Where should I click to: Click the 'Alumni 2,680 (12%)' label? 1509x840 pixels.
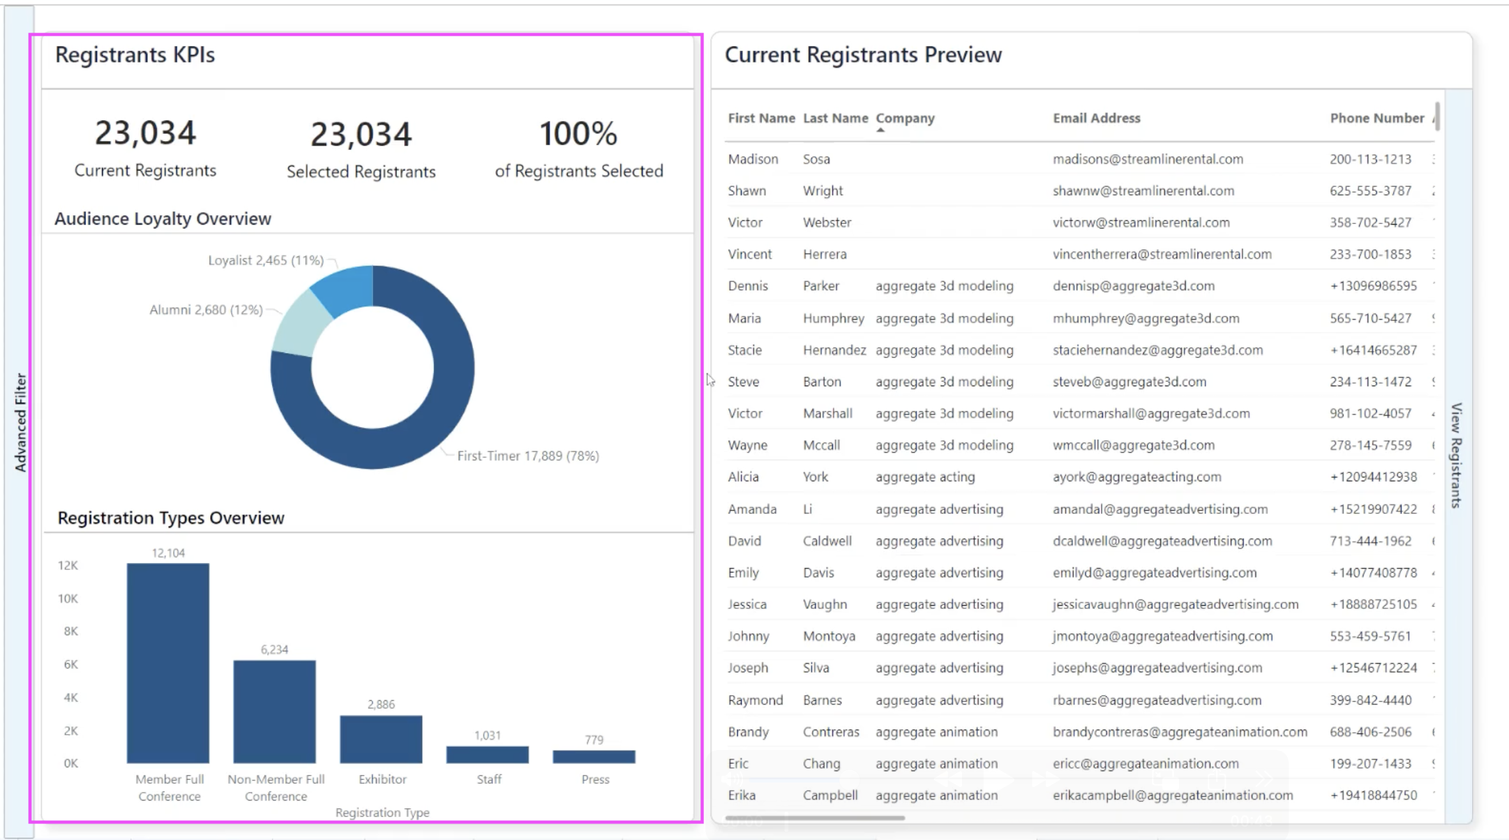[x=206, y=310]
